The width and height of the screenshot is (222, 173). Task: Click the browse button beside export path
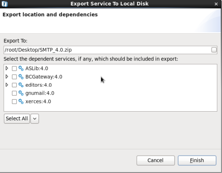214,50
